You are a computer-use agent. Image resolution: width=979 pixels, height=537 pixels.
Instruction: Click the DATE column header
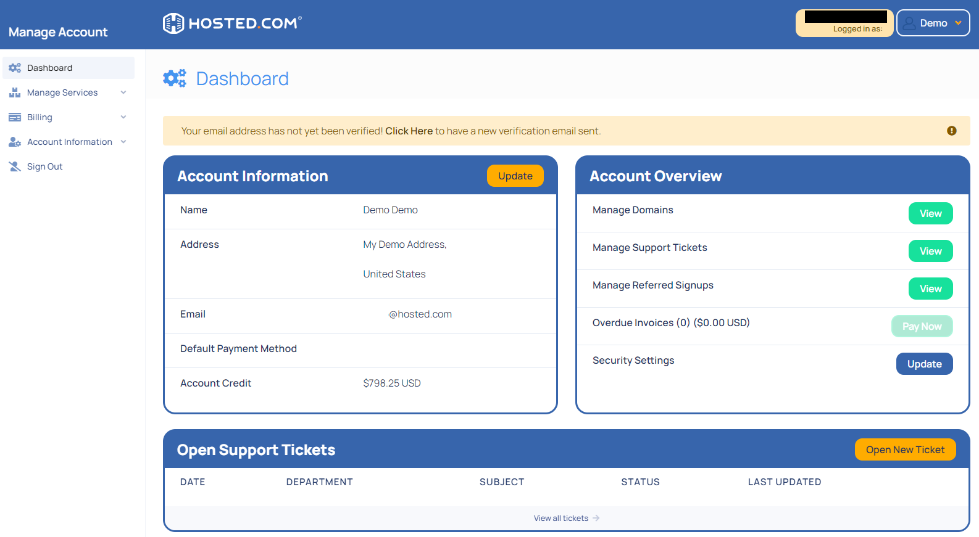193,482
